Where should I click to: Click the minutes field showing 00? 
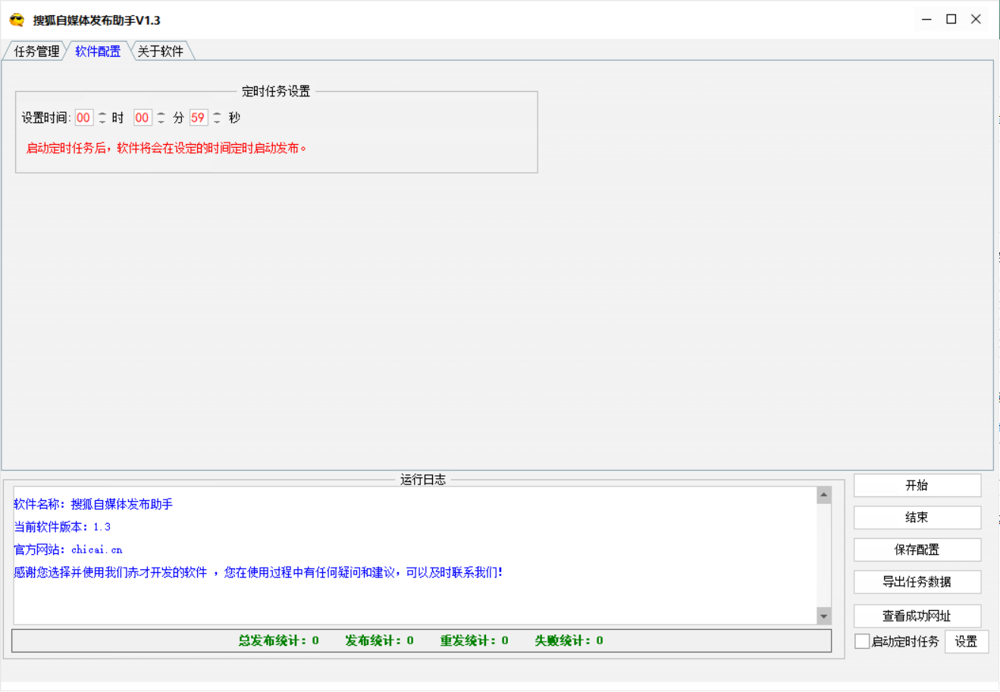point(143,117)
